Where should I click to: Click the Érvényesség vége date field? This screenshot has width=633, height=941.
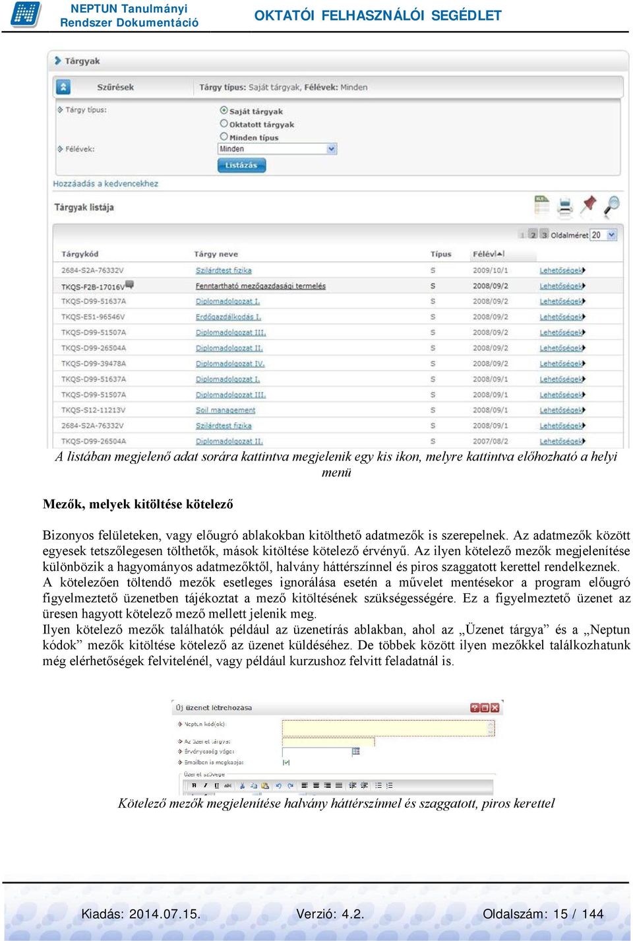point(316,751)
